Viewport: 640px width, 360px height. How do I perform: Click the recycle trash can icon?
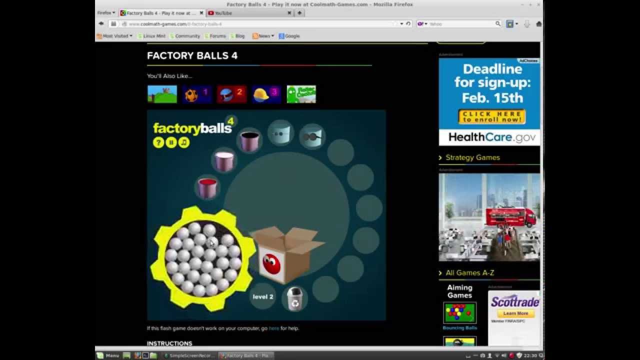[x=295, y=298]
